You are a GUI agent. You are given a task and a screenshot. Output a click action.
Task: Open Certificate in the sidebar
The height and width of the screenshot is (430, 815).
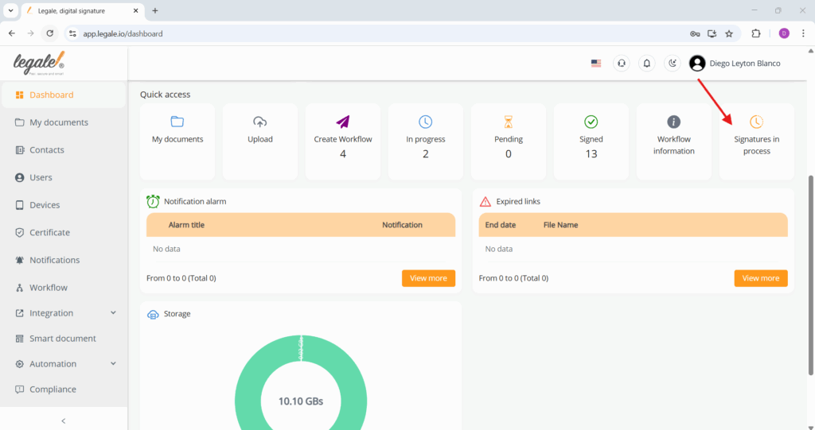click(x=64, y=232)
